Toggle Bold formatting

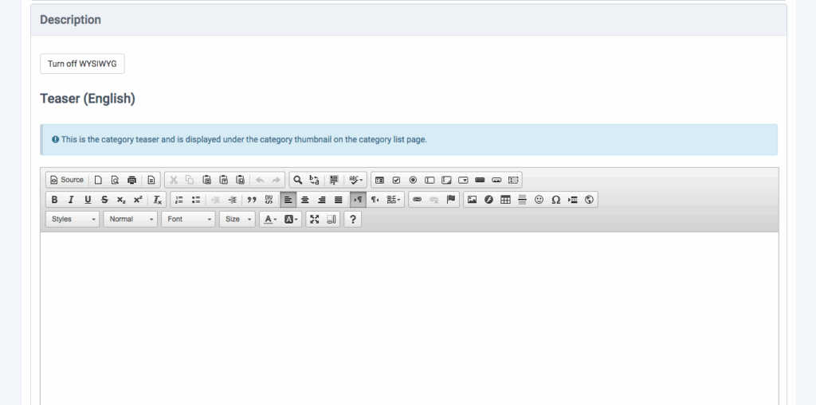click(54, 200)
